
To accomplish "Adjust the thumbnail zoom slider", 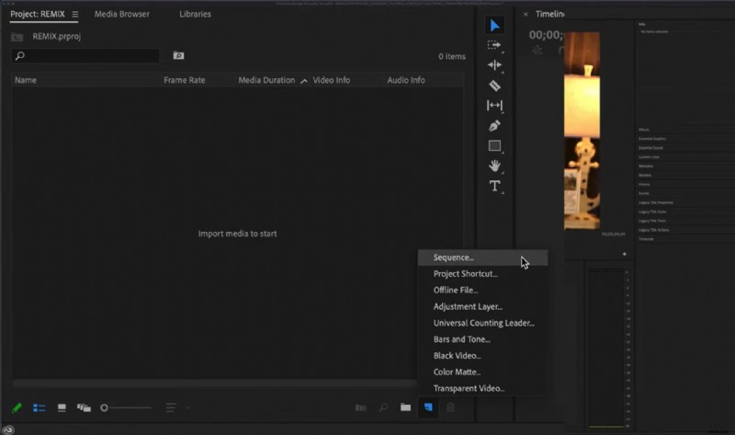I will tap(105, 407).
